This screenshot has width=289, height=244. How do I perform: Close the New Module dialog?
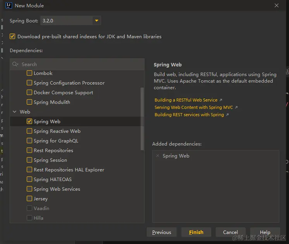coord(277,5)
